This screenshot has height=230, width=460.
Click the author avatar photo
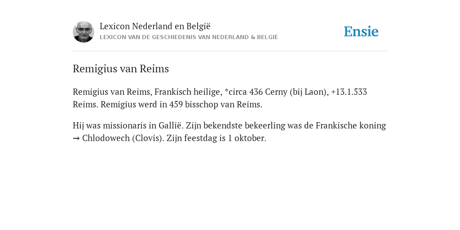point(84,32)
